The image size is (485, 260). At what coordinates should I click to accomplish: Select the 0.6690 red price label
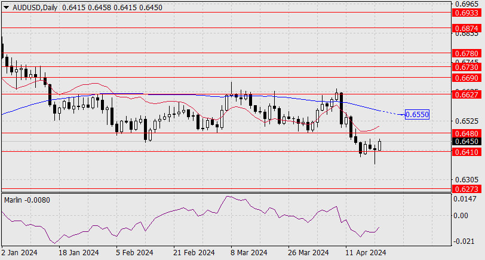point(467,78)
